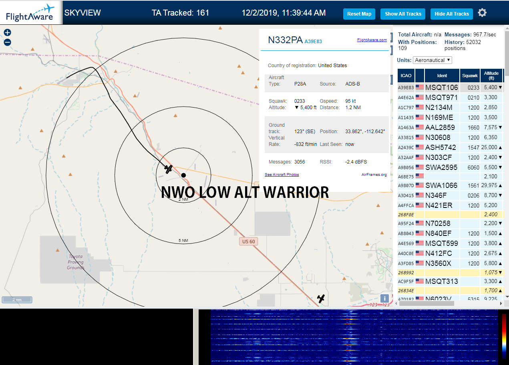This screenshot has height=365, width=509.
Task: Select the MSQT599 aircraft row
Action: (451, 243)
